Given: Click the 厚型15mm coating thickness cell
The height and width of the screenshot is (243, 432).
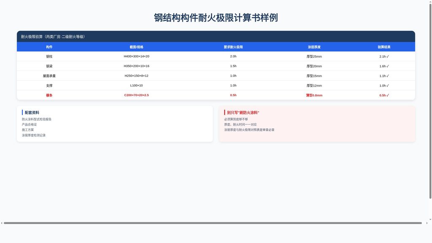Looking at the screenshot, I should [314, 76].
